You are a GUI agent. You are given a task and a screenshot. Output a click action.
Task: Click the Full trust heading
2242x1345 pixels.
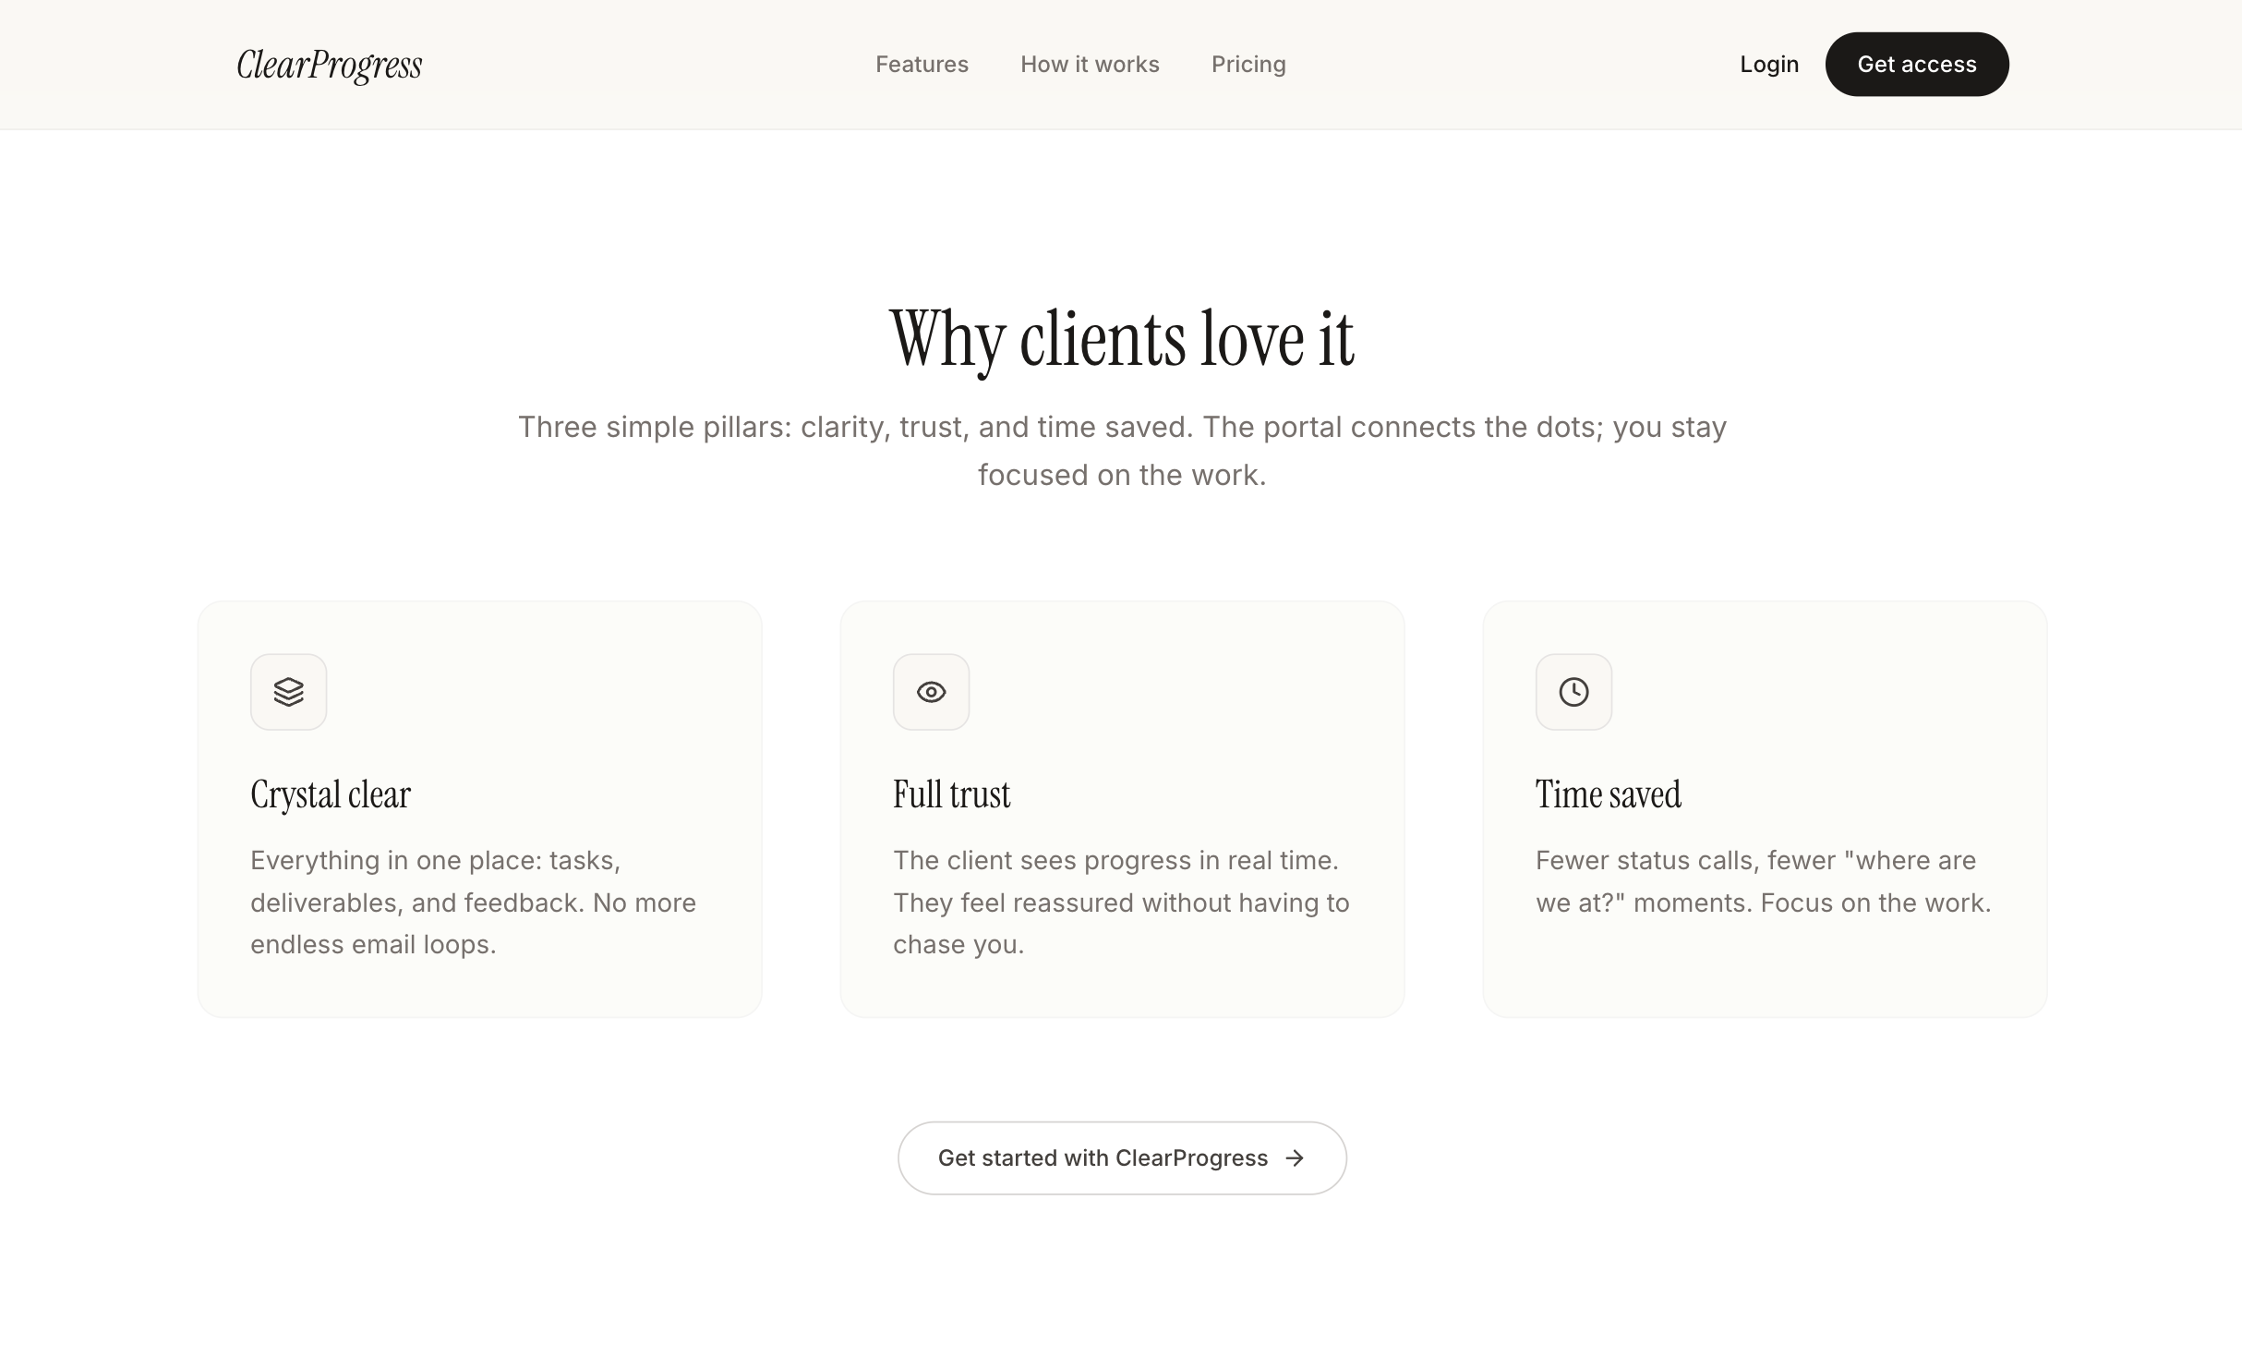(x=951, y=794)
